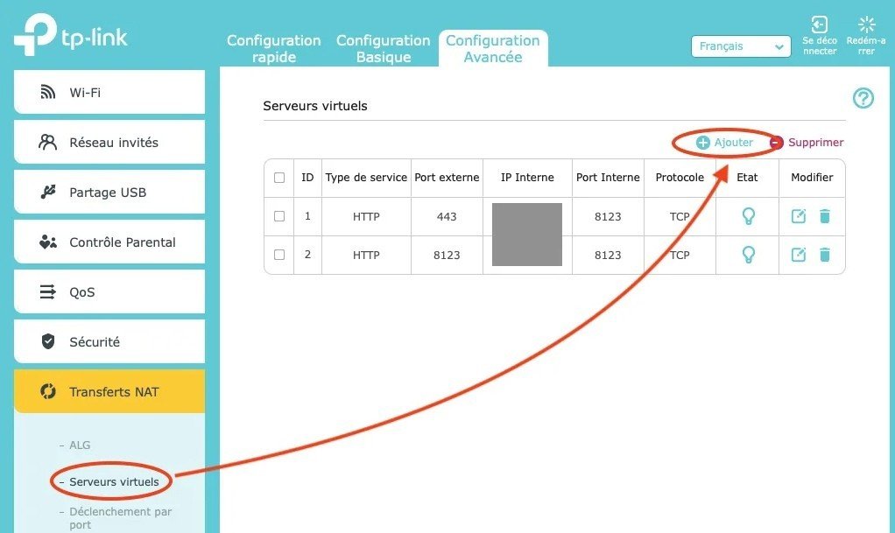Click the Wi-Fi signal icon in sidebar
This screenshot has width=895, height=533.
(x=48, y=92)
